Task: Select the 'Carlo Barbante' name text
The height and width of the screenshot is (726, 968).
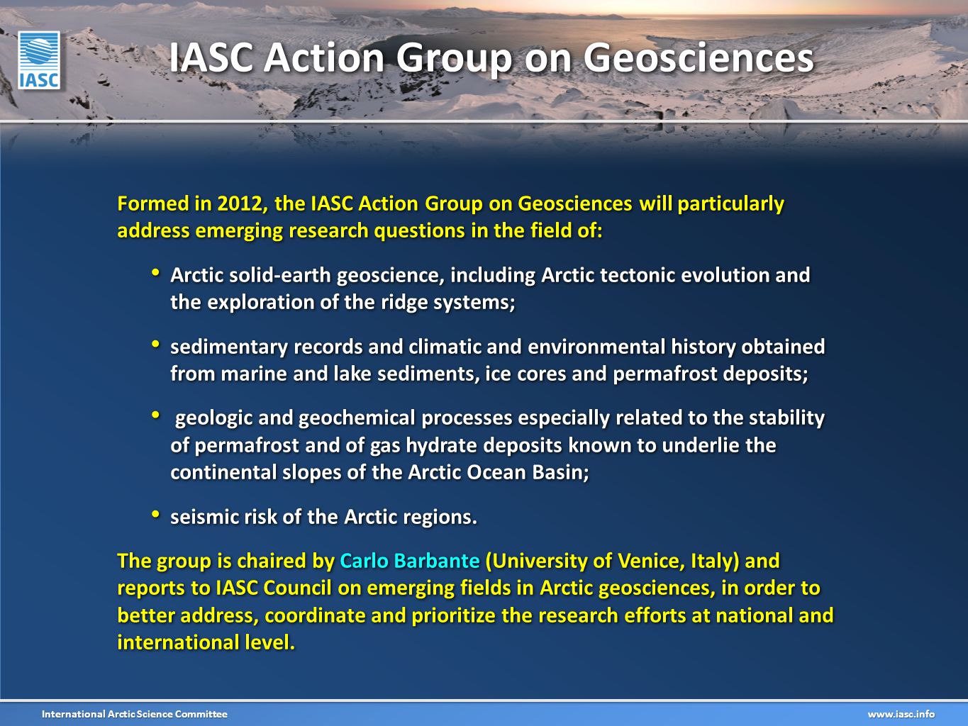Action: [410, 561]
